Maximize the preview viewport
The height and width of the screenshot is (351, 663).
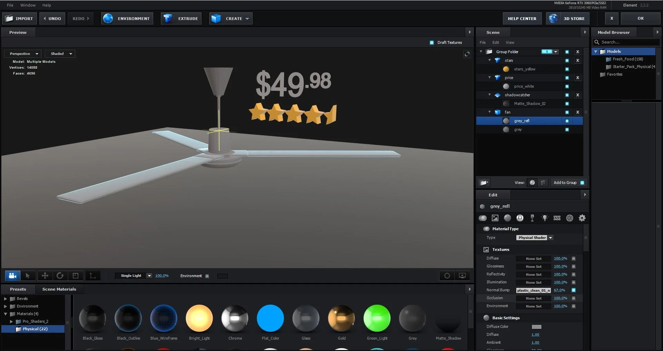tap(467, 54)
